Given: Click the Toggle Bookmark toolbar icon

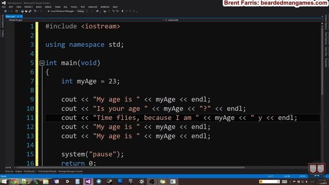Looking at the screenshot, I should 122,11.
